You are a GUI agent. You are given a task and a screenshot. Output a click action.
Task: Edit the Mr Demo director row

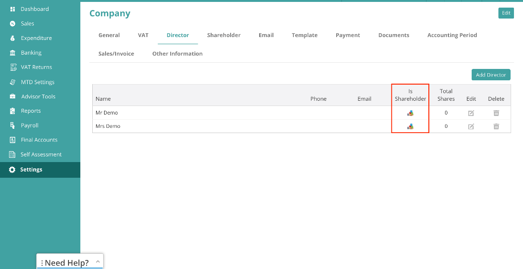click(x=471, y=113)
